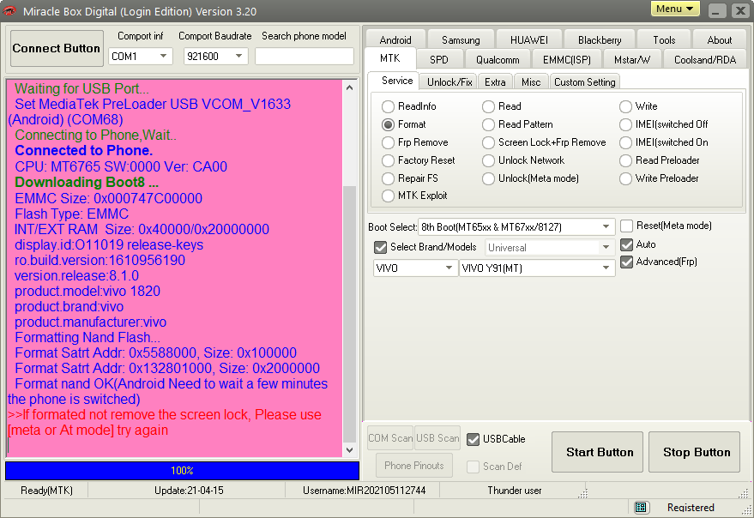The width and height of the screenshot is (754, 518).
Task: Click the Connect Button
Action: click(x=57, y=48)
